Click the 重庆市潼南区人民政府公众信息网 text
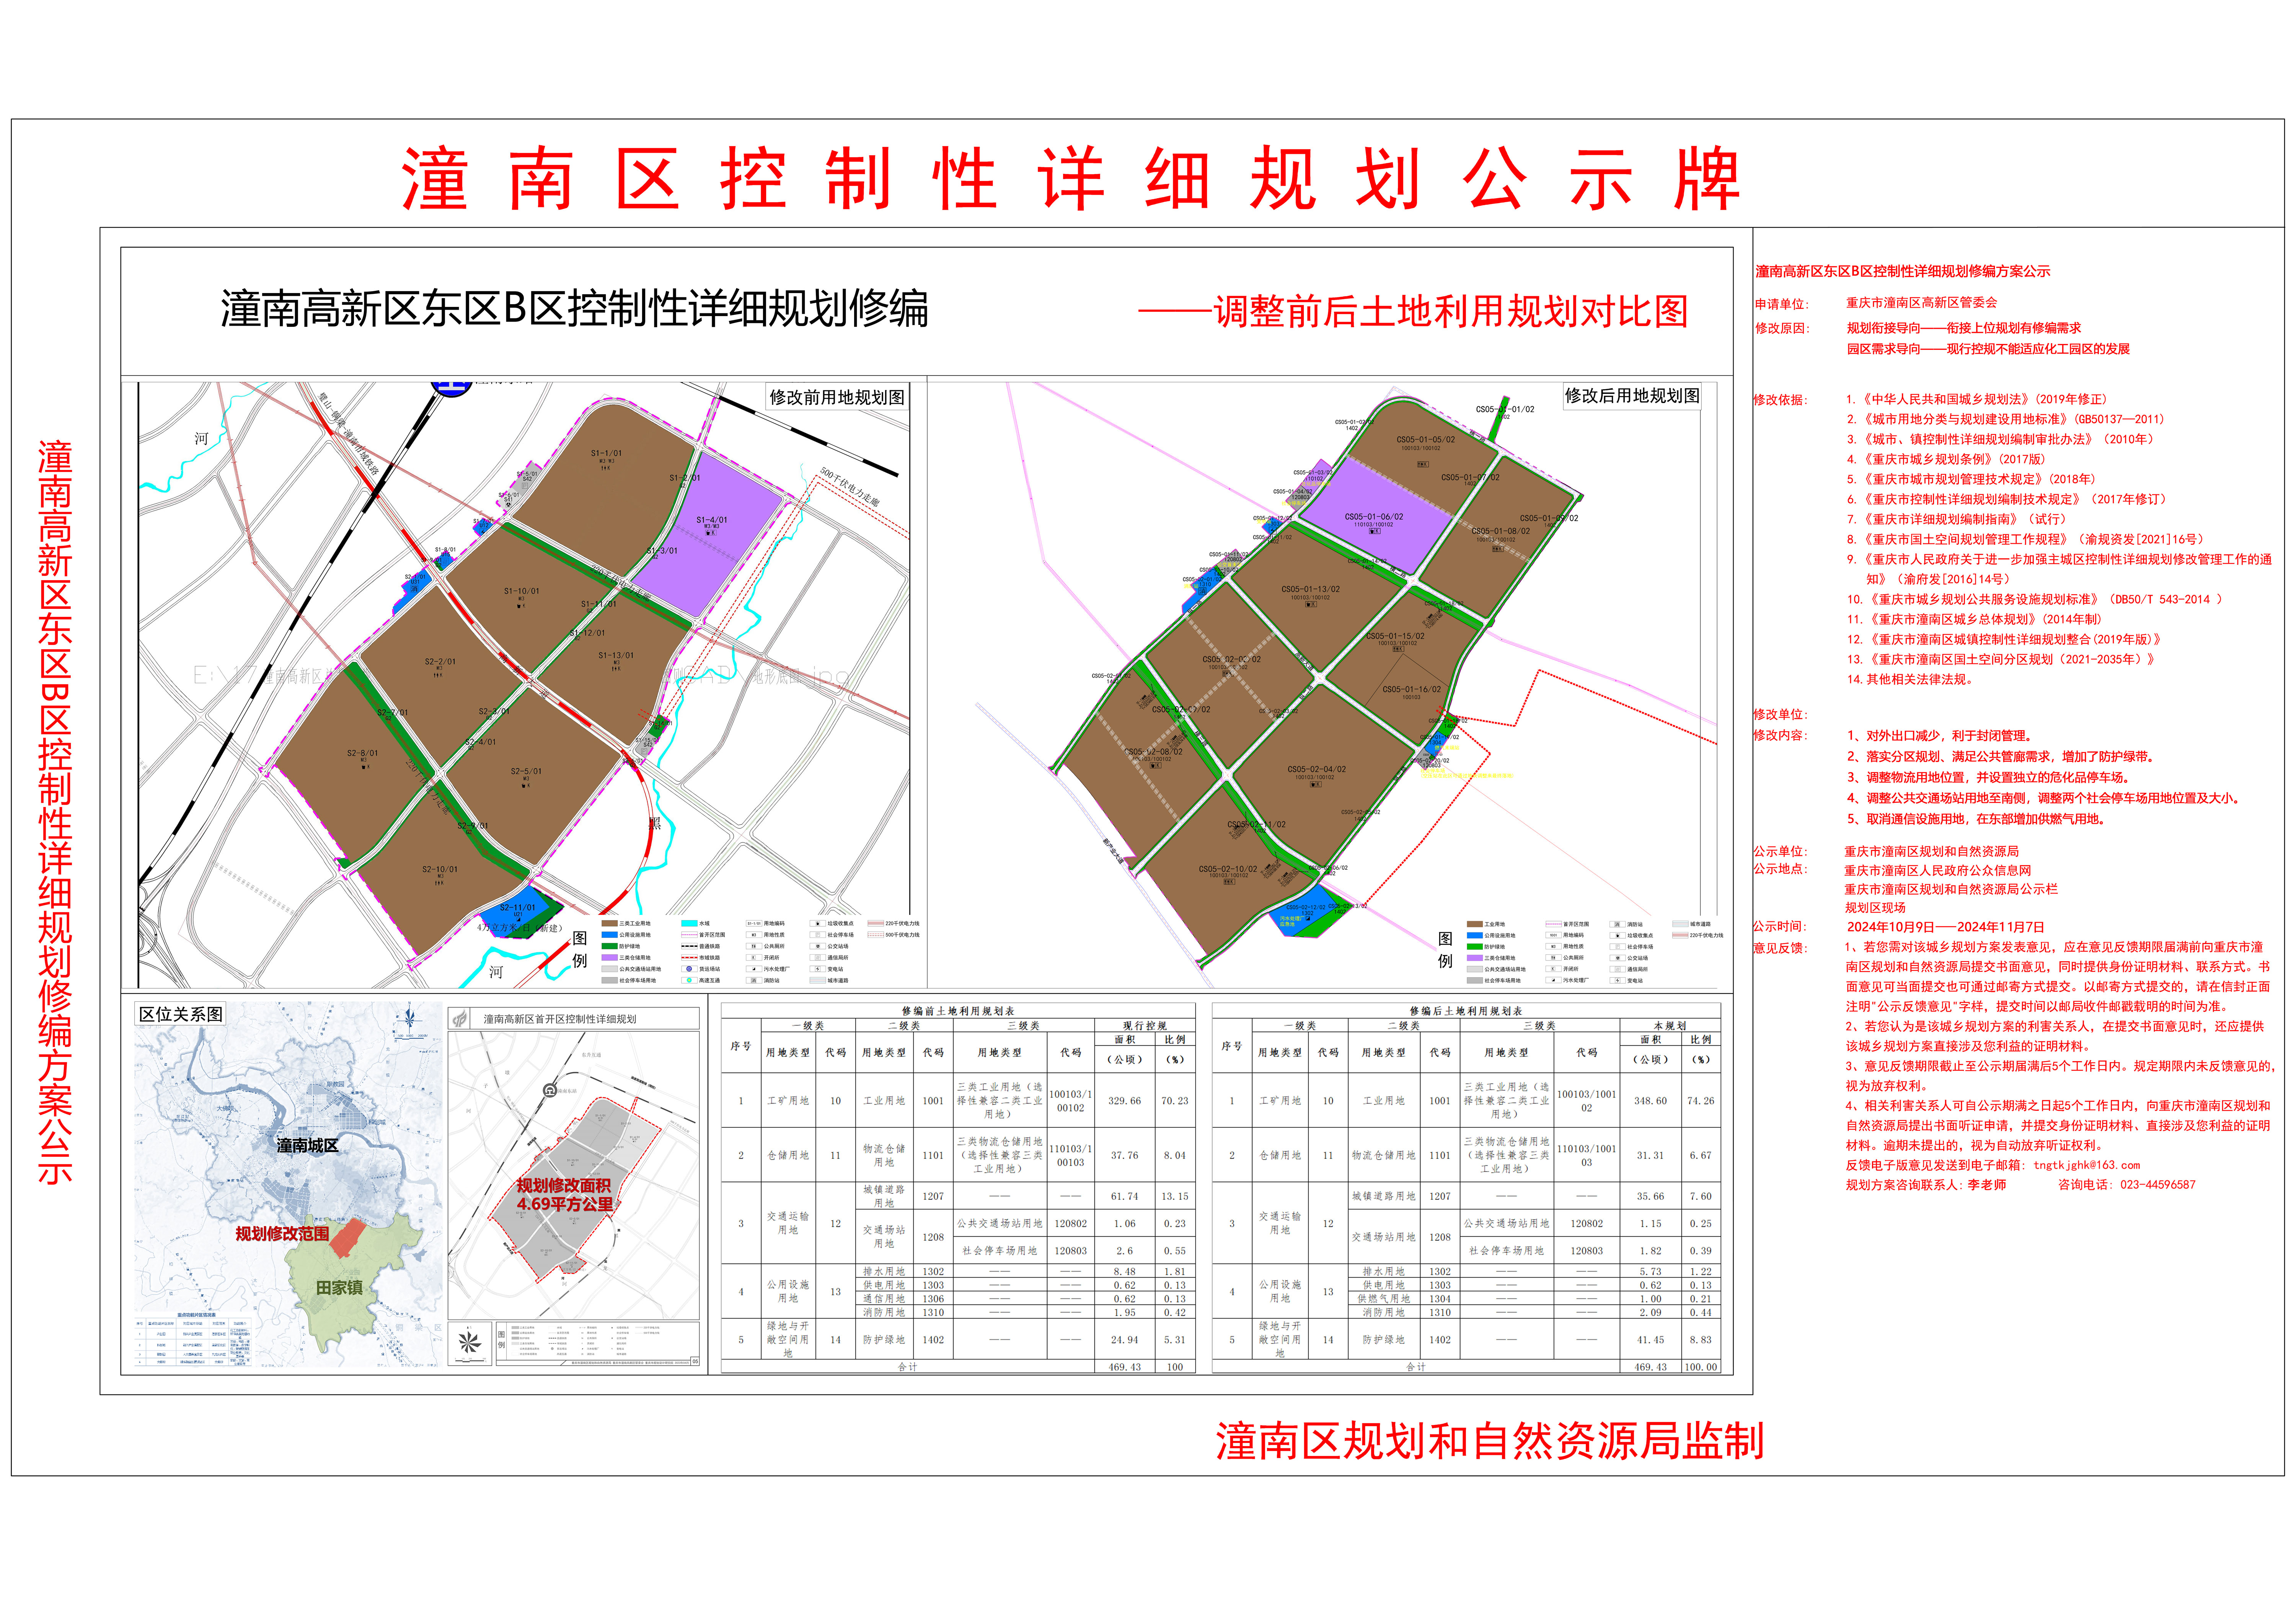2296x1624 pixels. point(1938,871)
